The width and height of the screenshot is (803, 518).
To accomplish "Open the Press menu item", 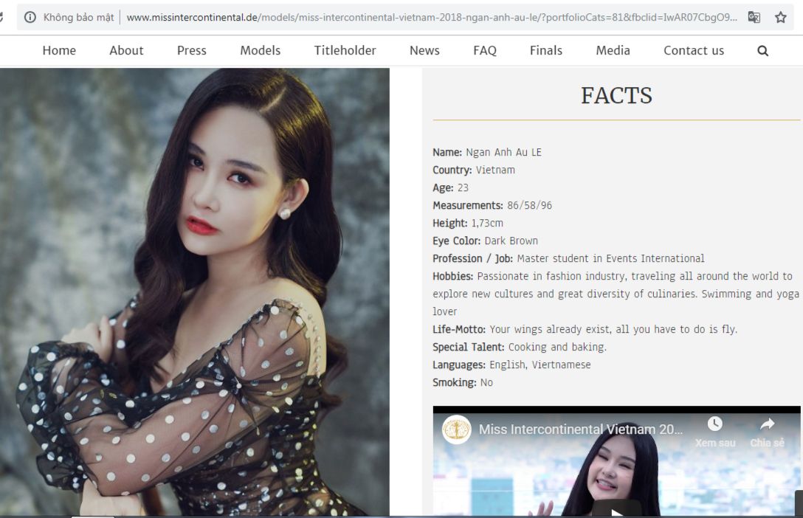I will 191,51.
